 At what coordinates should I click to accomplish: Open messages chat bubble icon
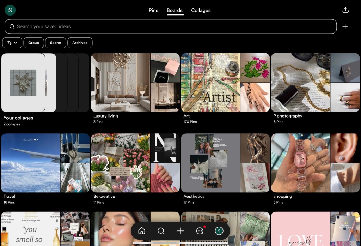point(200,231)
